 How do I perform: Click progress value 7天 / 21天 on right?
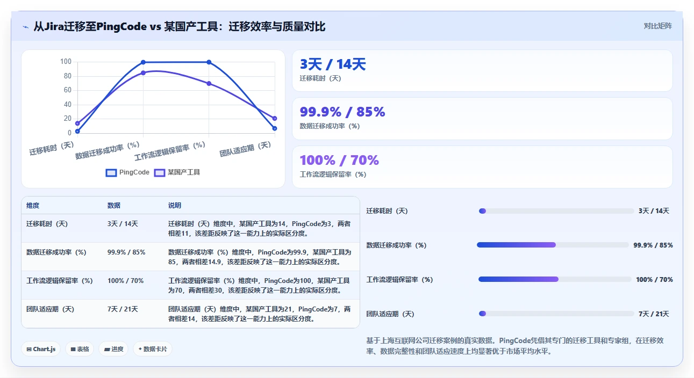click(x=654, y=314)
